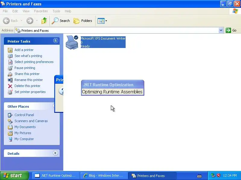Image resolution: width=241 pixels, height=180 pixels.
Task: Click the Add a printer link
Action: click(24, 50)
